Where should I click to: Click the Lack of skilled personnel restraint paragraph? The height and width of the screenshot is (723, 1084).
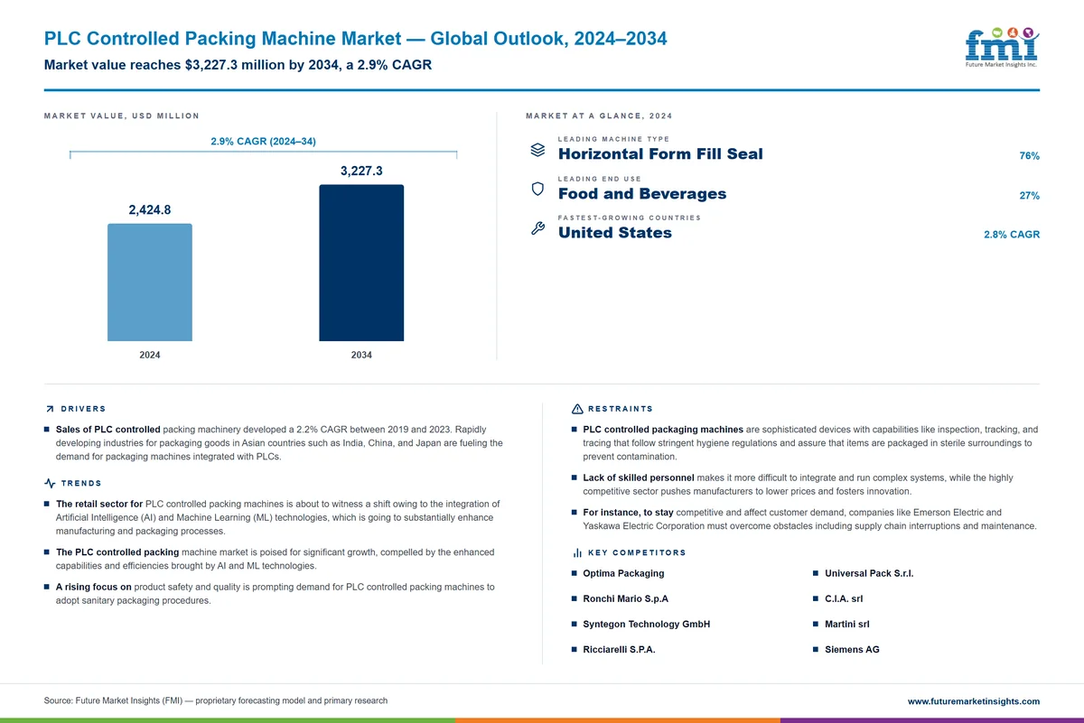pos(798,485)
